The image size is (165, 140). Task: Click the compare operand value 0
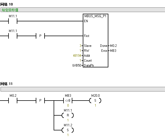tap(68, 105)
